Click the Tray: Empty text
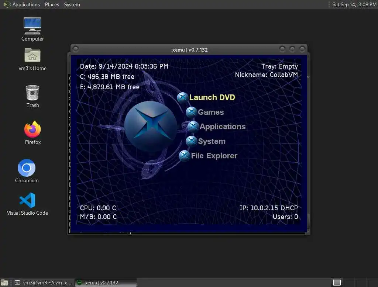The image size is (378, 287). point(280,66)
